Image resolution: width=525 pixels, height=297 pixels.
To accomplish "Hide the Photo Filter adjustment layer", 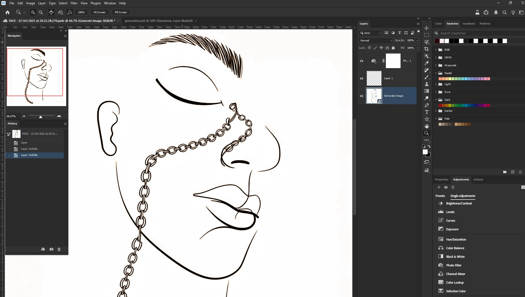I will (361, 61).
